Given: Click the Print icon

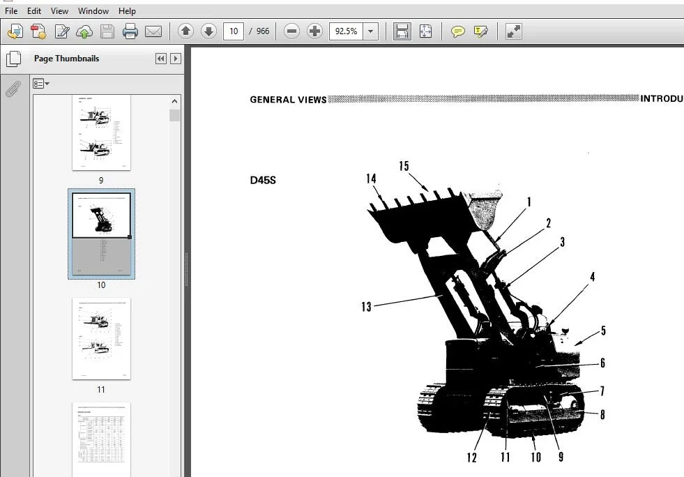Looking at the screenshot, I should pos(130,31).
